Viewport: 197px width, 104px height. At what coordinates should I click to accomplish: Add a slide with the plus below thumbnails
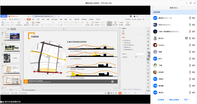point(11,90)
